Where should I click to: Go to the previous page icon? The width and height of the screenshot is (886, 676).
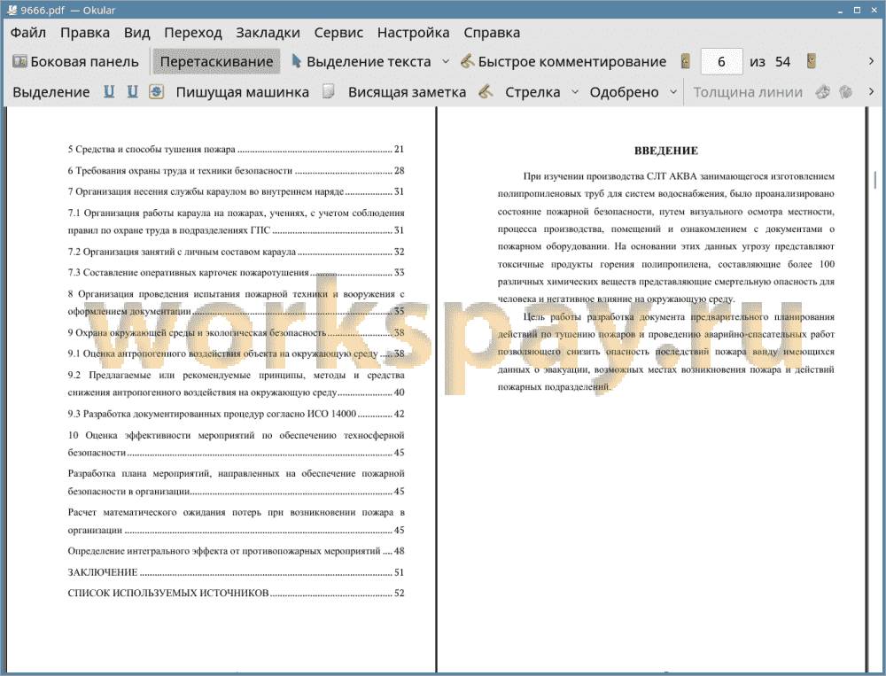686,62
